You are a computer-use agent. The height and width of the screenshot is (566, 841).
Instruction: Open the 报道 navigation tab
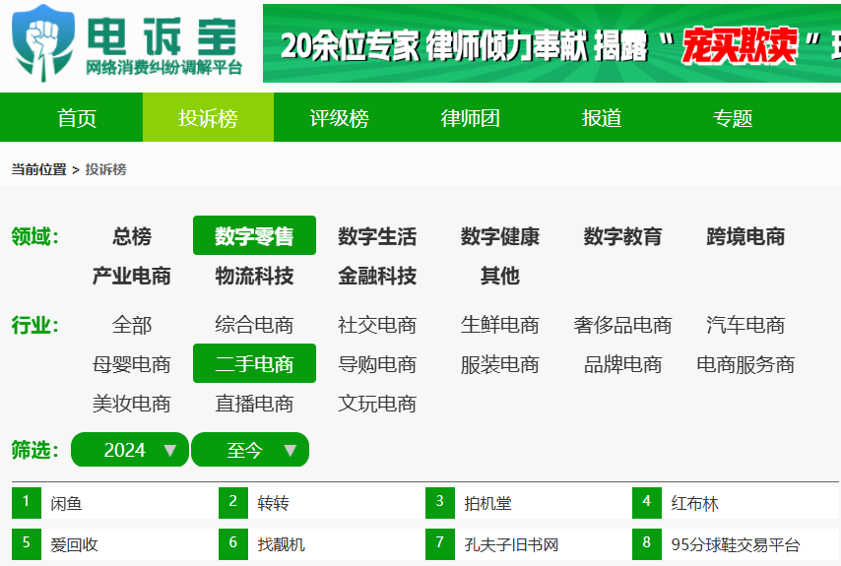602,117
